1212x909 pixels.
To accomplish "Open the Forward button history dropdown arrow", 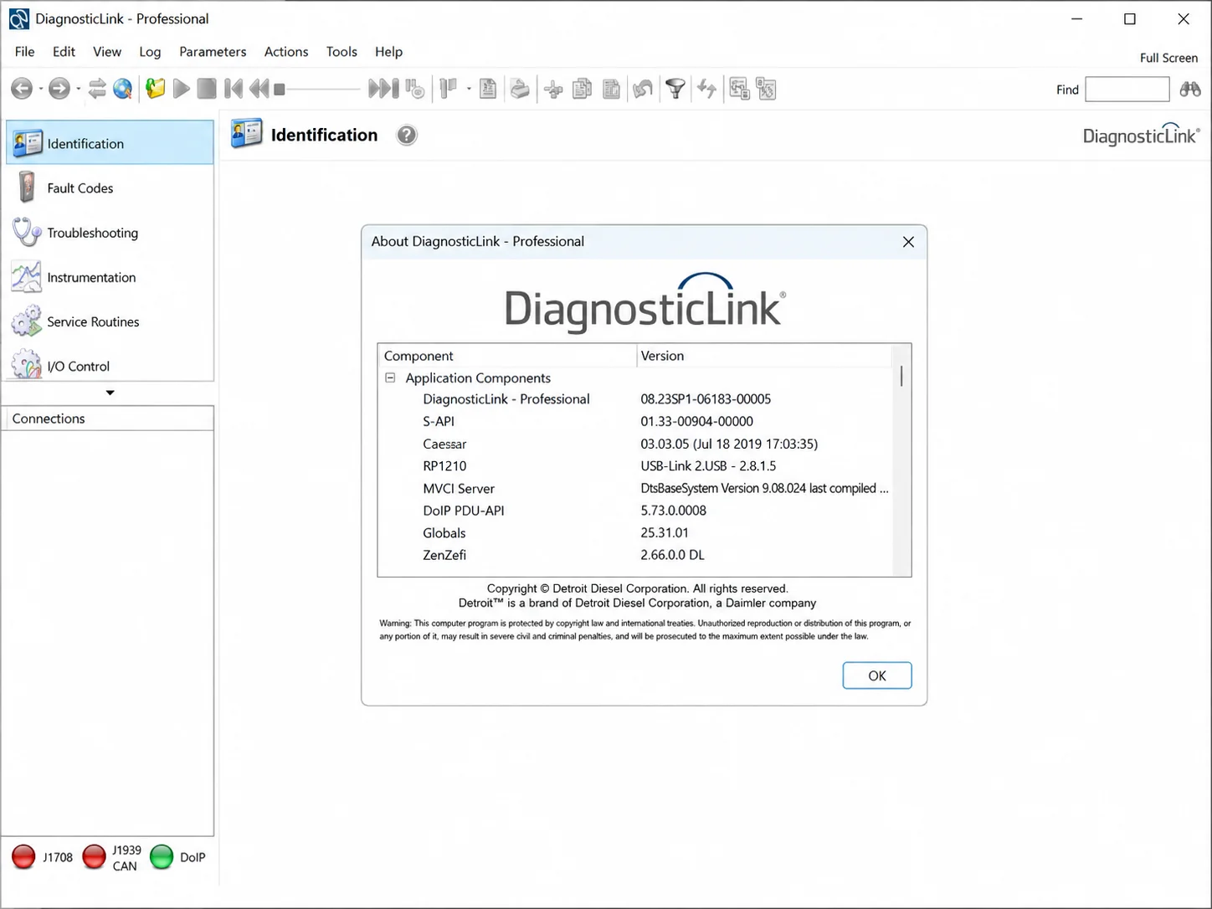I will (x=78, y=89).
